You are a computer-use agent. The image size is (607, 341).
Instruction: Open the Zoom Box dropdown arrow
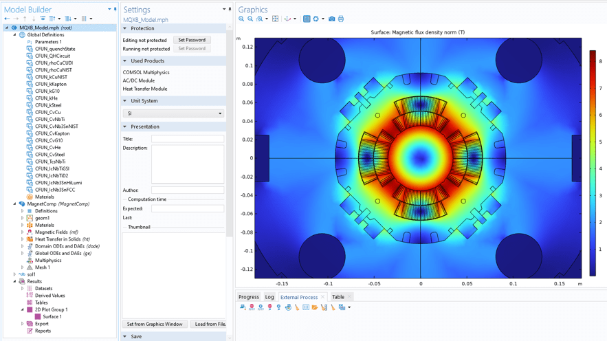click(x=267, y=19)
